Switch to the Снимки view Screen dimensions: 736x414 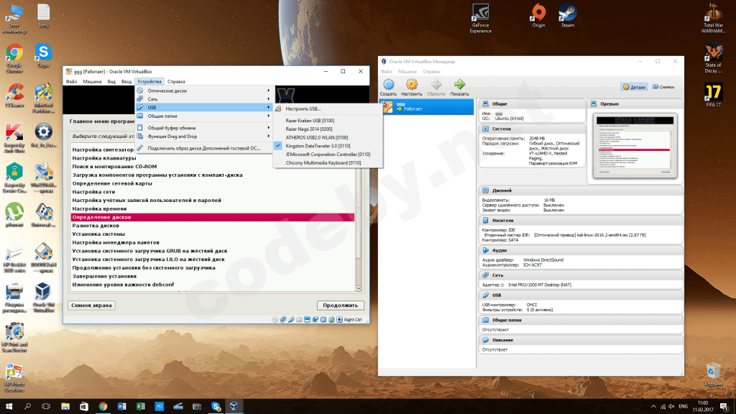point(666,87)
